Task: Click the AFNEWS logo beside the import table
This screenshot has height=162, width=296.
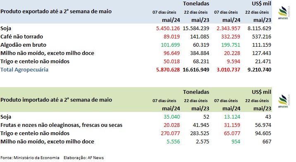Action: [x=284, y=101]
